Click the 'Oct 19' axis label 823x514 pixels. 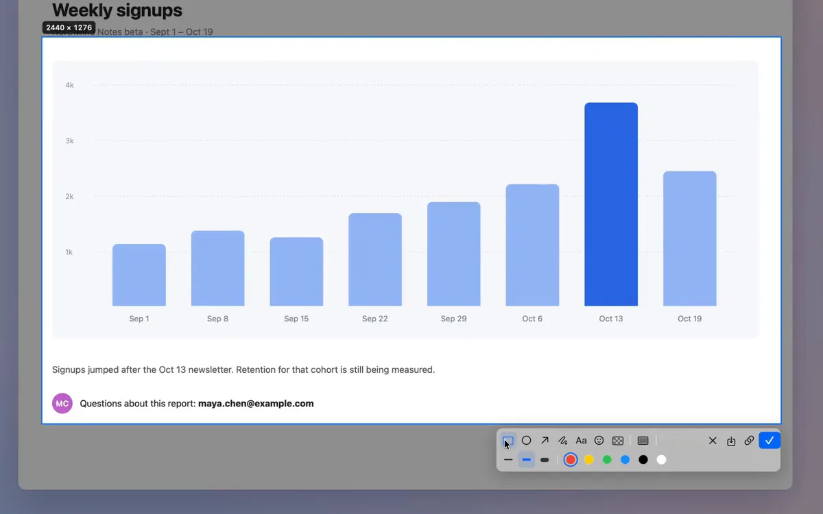coord(690,319)
